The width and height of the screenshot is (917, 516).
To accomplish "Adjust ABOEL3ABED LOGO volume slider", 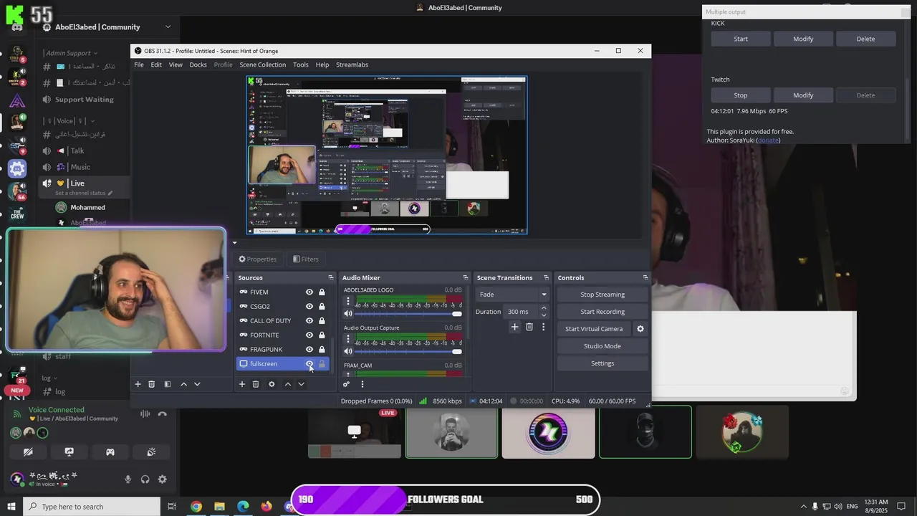I will coord(409,314).
